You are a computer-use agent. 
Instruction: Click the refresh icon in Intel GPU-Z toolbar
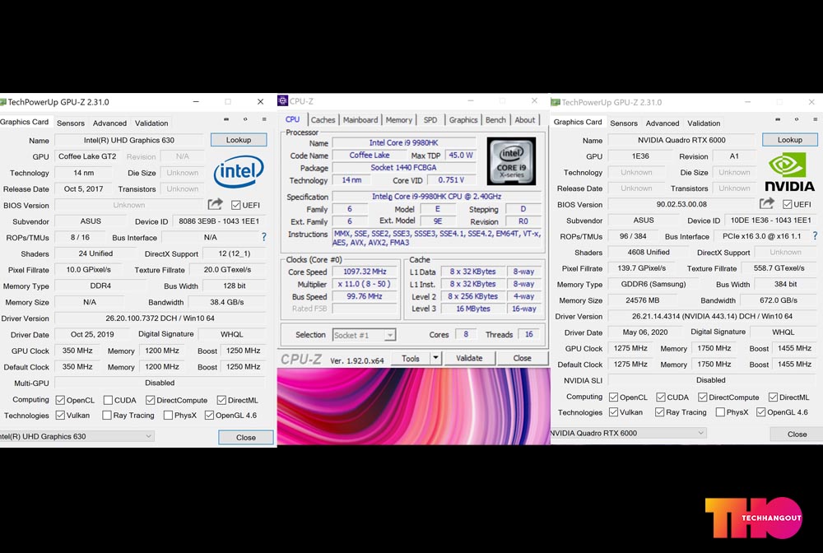tap(245, 119)
